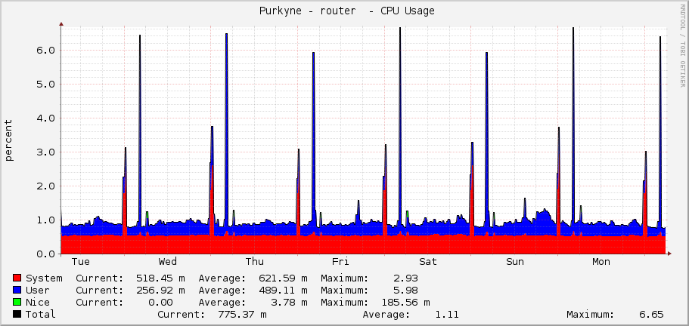Click the 'Fri' x-axis label
The height and width of the screenshot is (326, 689).
tap(340, 262)
